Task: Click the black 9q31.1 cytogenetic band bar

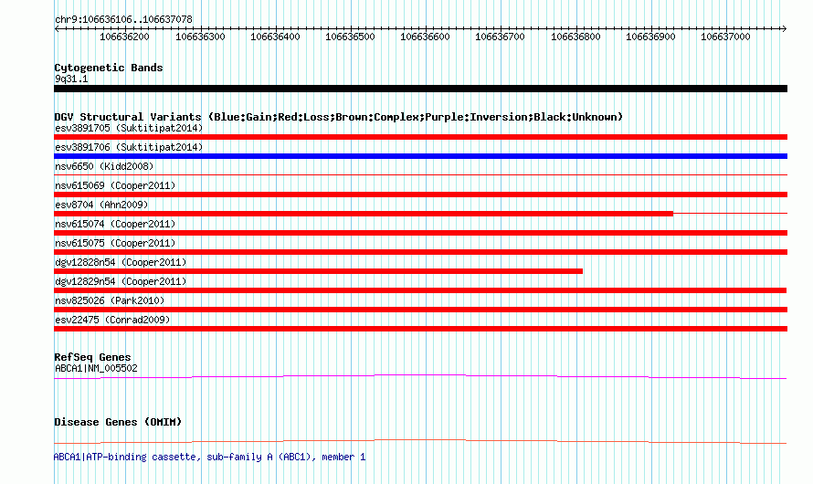Action: click(420, 89)
